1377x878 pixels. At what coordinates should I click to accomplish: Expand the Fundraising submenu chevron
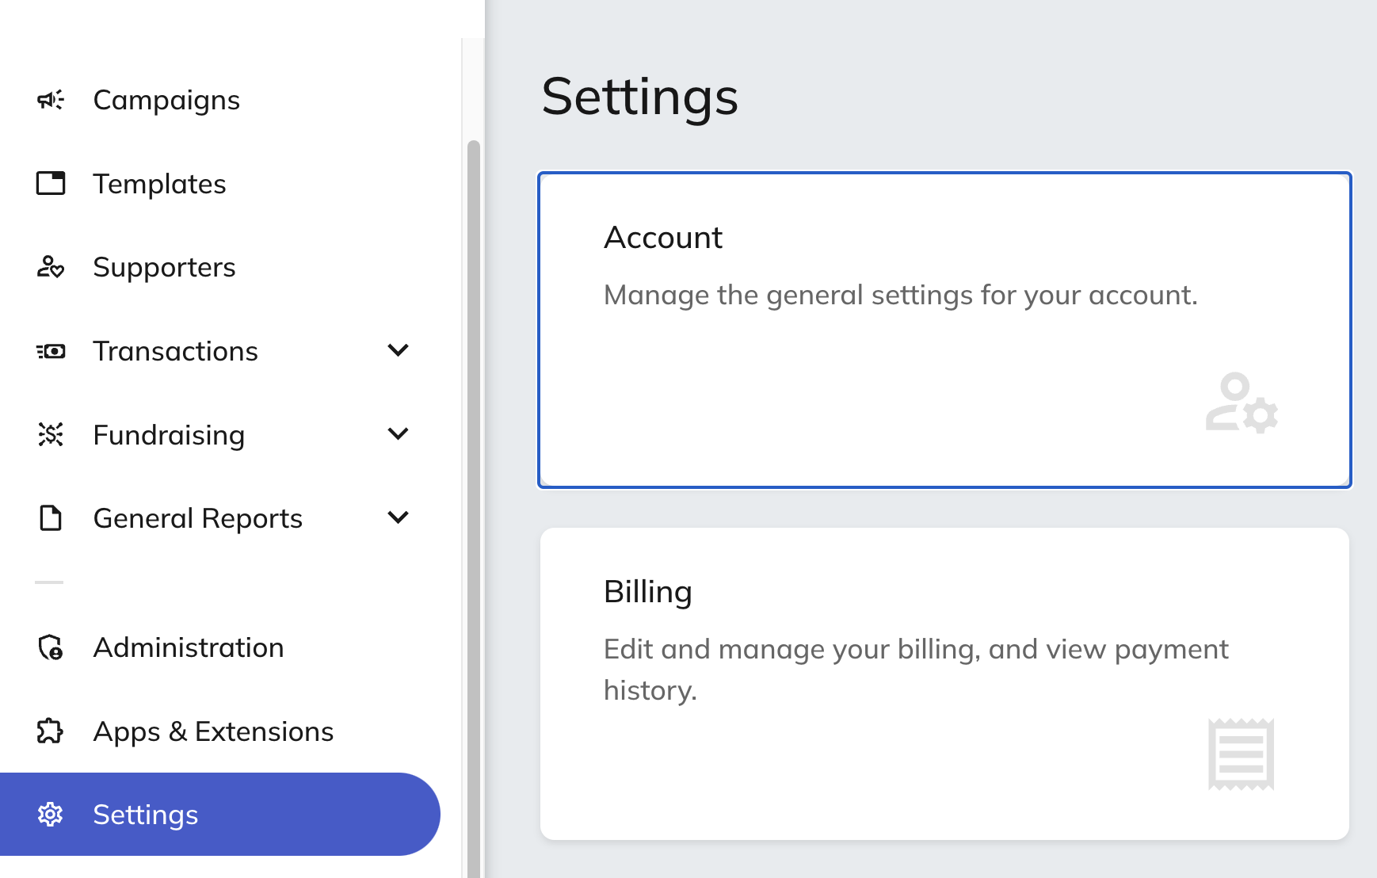[x=398, y=433]
